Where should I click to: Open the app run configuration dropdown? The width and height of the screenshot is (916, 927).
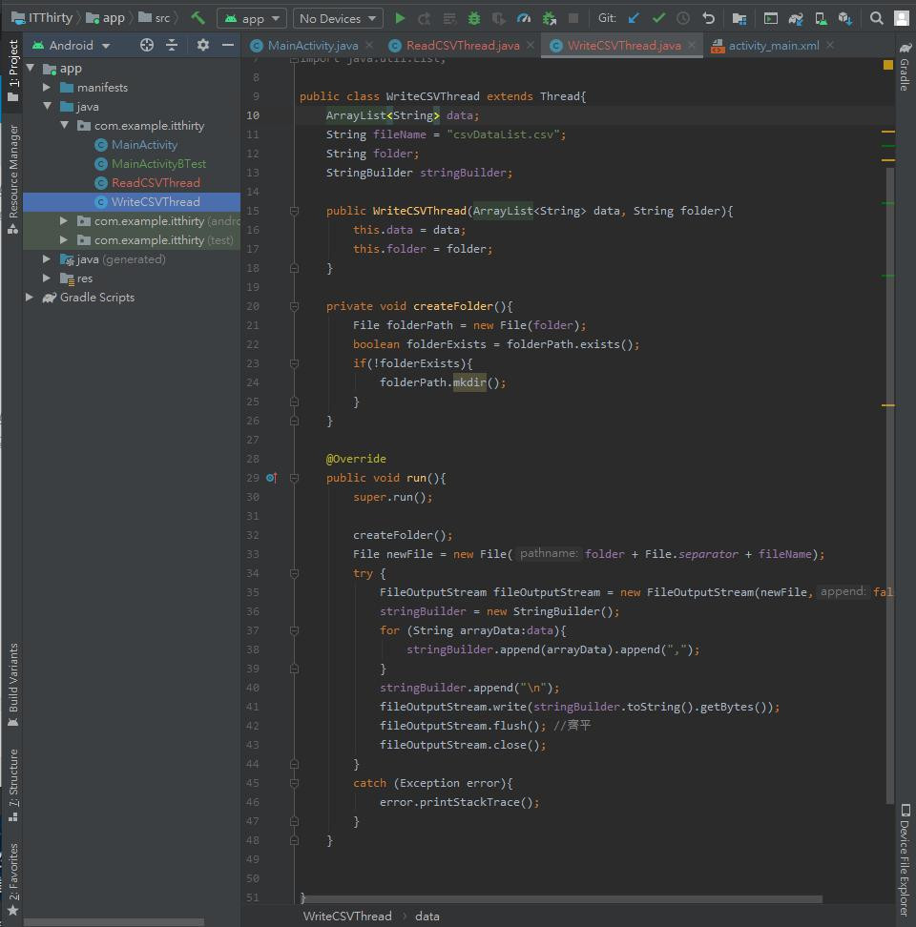[x=252, y=18]
